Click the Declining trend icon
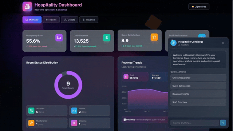 pos(125,120)
